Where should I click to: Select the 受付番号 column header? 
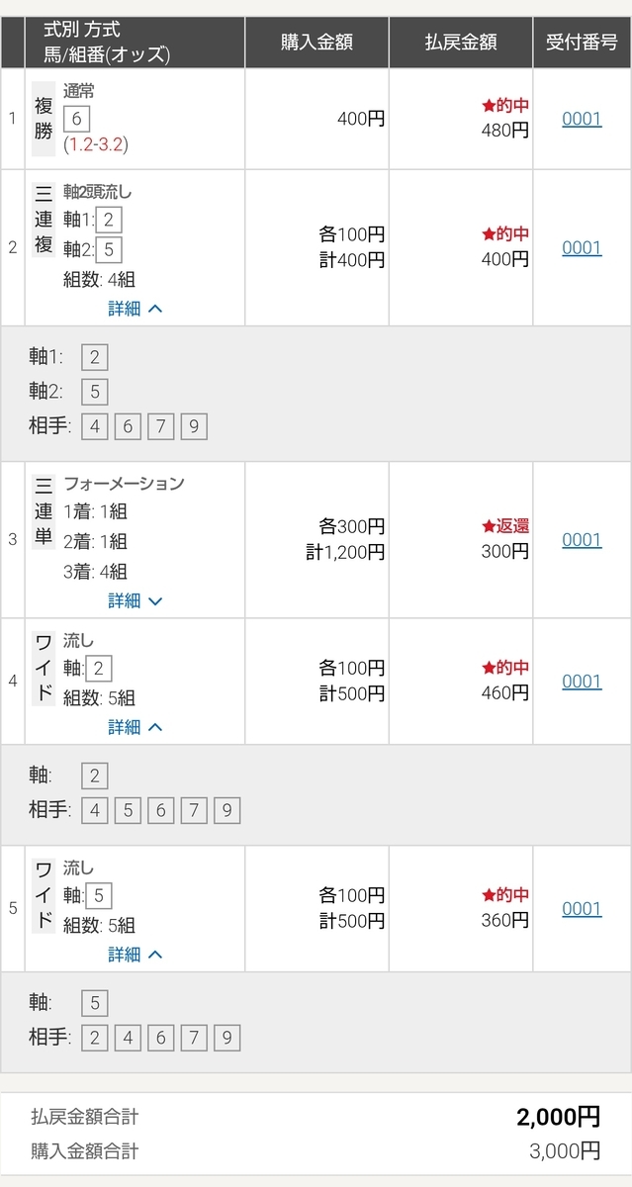582,42
